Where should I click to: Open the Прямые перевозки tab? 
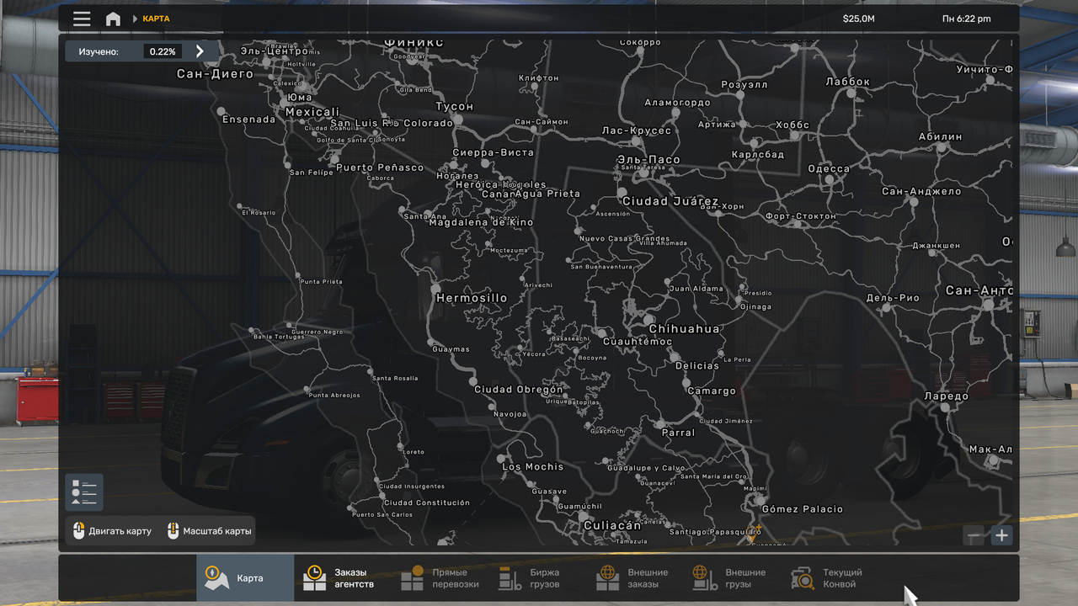click(x=440, y=578)
